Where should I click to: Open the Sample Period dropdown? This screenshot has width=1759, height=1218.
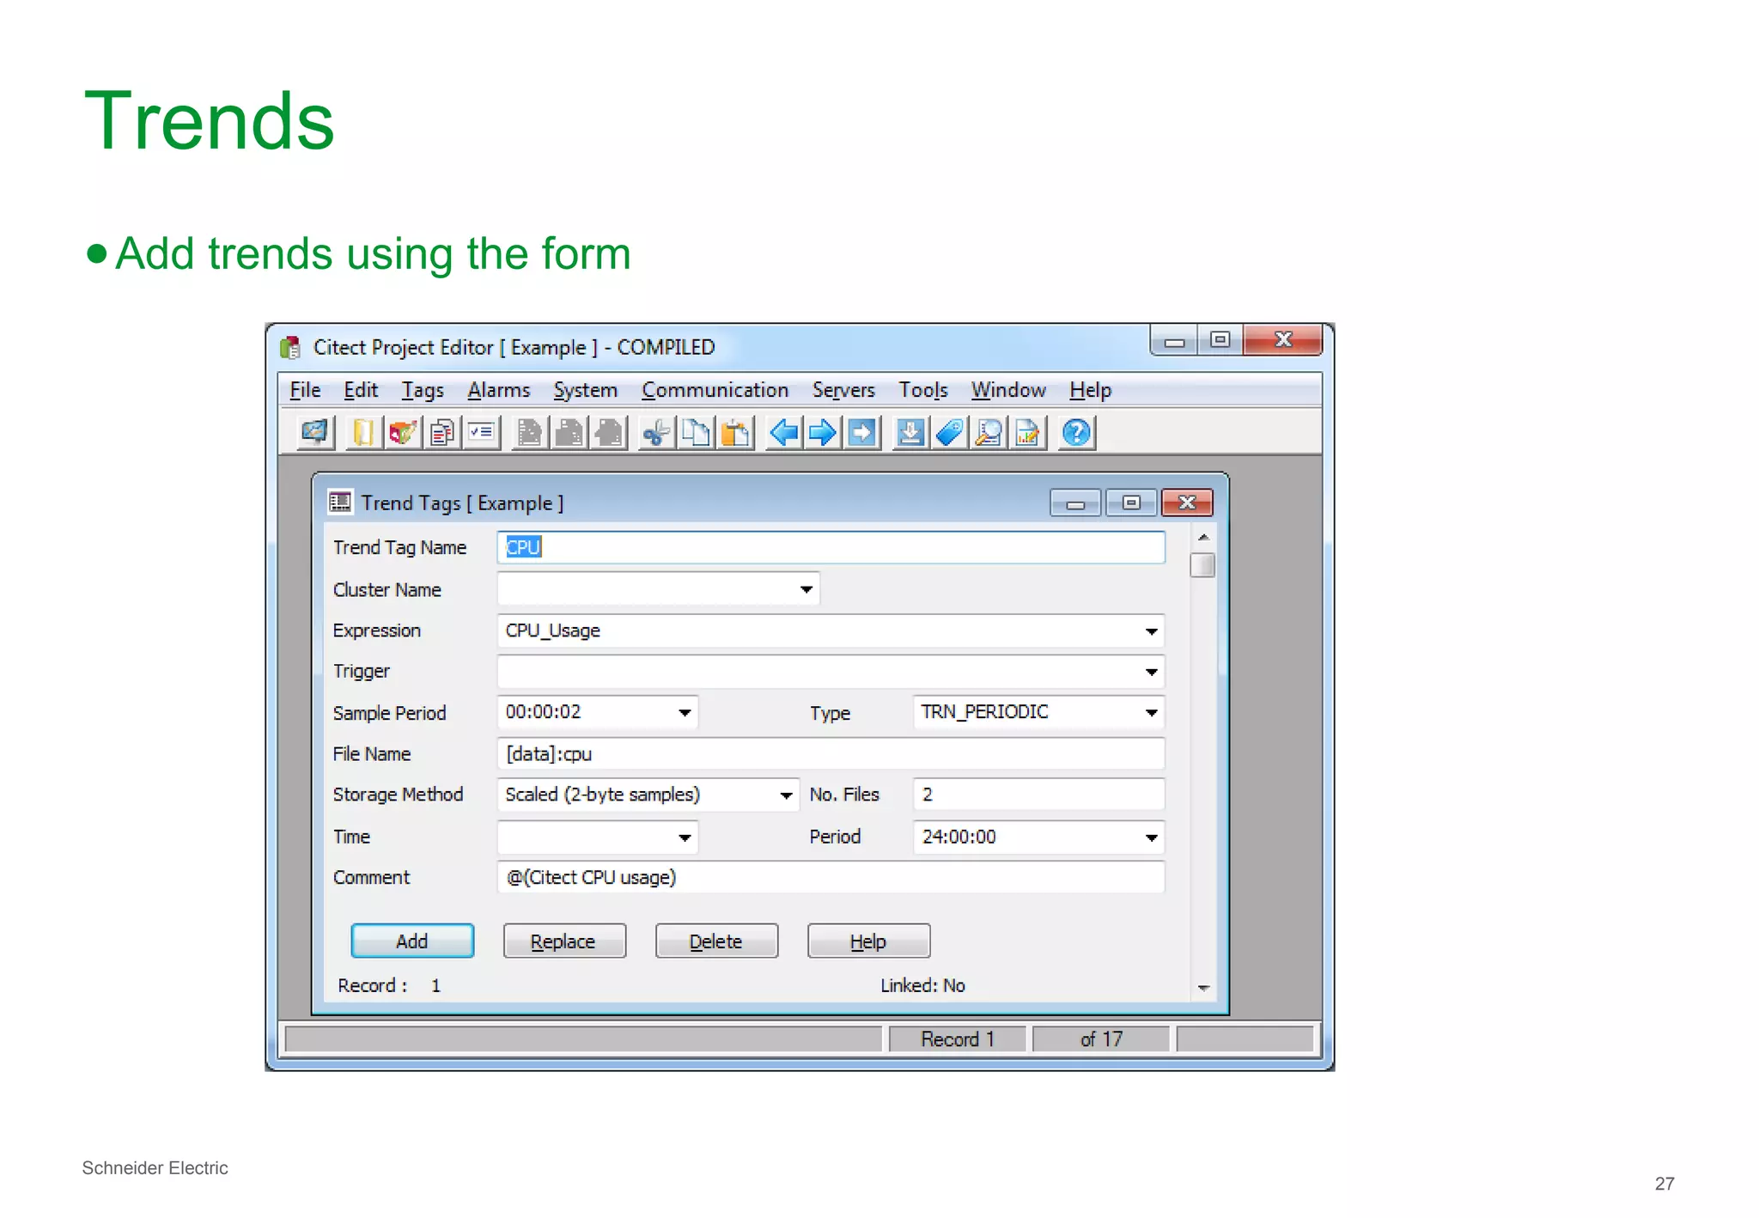(684, 713)
